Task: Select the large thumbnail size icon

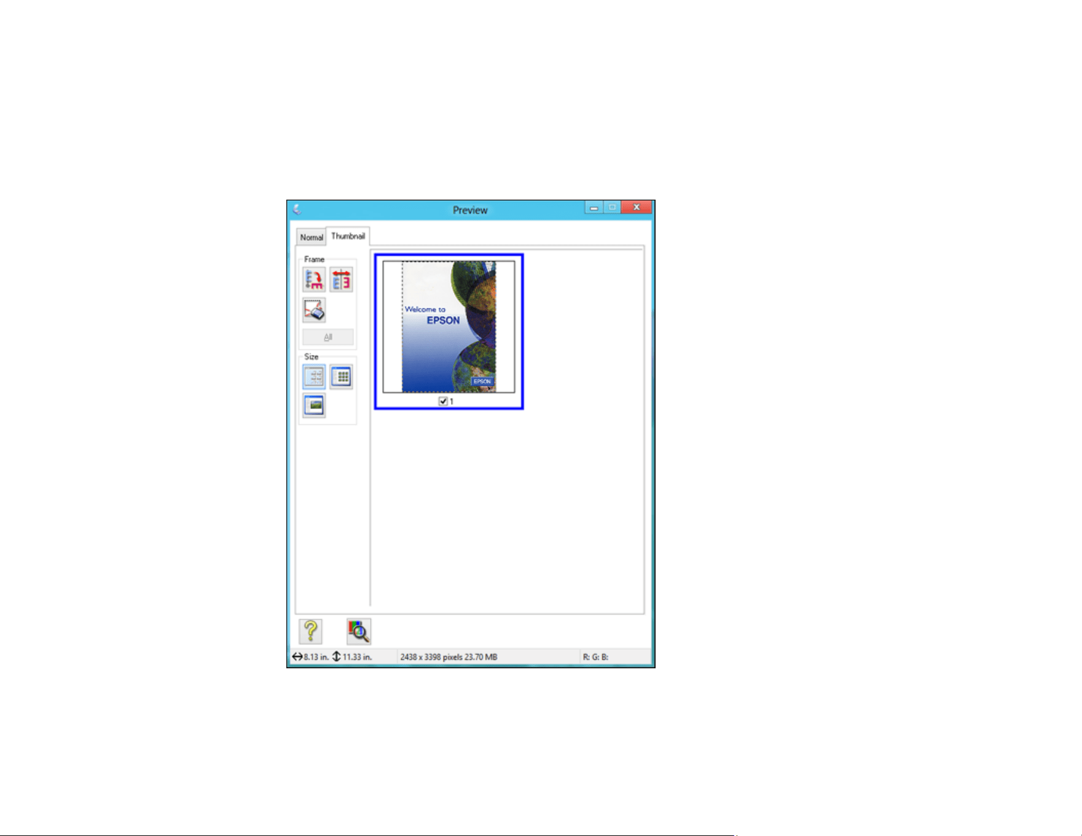Action: coord(314,405)
